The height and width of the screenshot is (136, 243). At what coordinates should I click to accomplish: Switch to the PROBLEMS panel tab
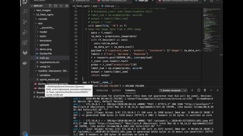click(102, 91)
